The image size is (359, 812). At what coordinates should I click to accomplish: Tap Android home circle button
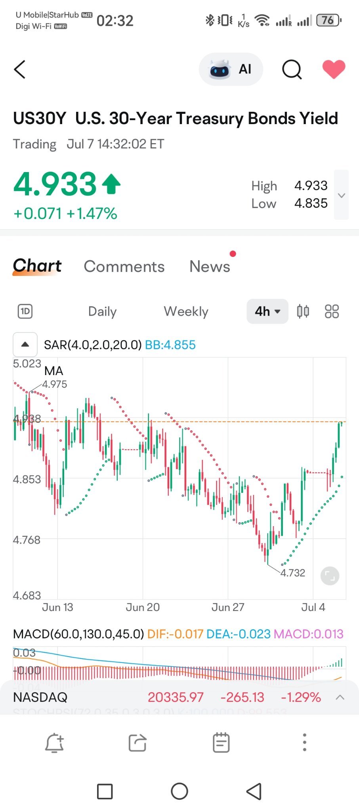(179, 791)
